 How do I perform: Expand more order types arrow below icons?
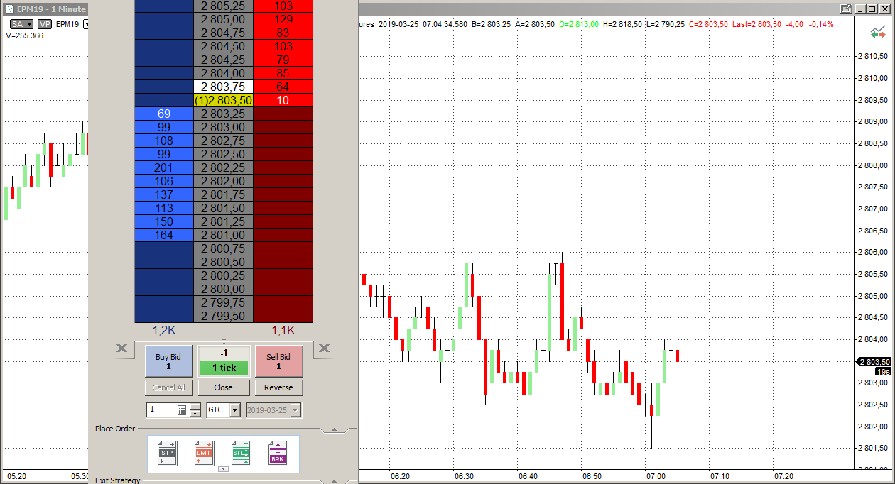pyautogui.click(x=223, y=468)
